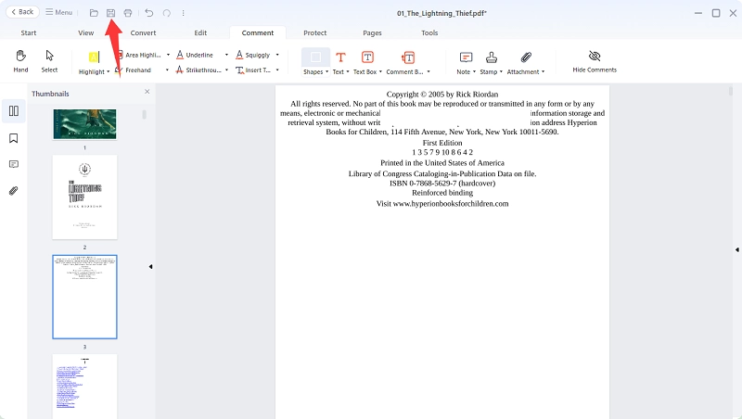This screenshot has width=742, height=419.
Task: Expand the Squiggly dropdown arrow
Action: [x=277, y=55]
